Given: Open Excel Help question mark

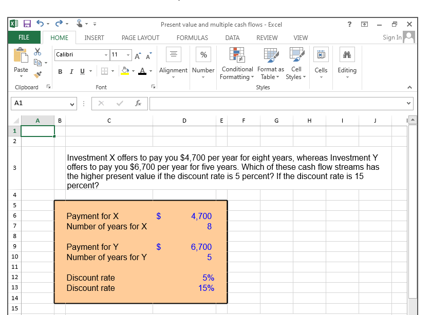Looking at the screenshot, I should point(349,24).
